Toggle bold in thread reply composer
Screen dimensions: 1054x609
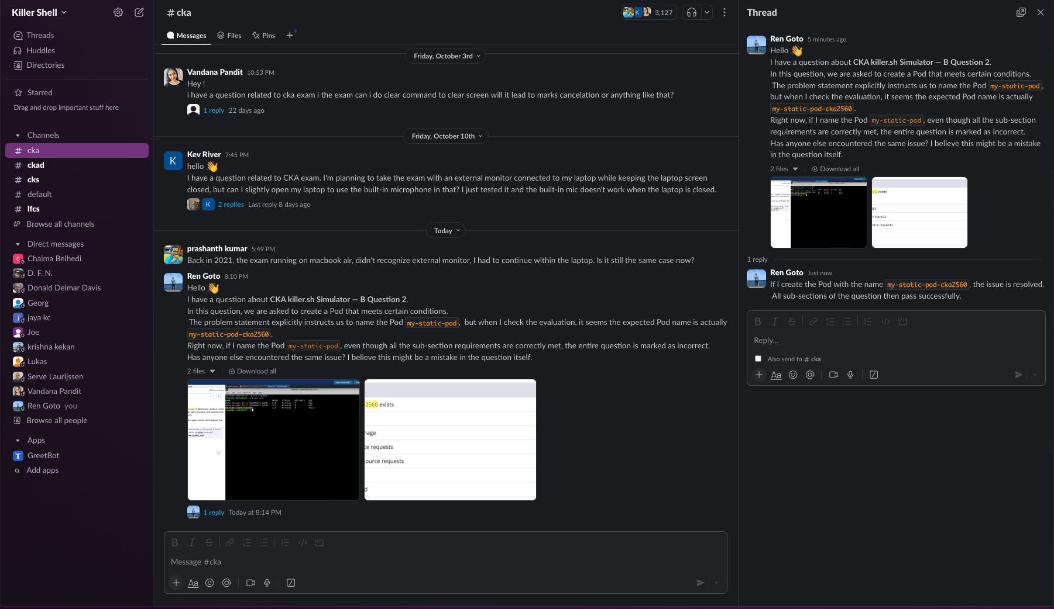click(758, 321)
